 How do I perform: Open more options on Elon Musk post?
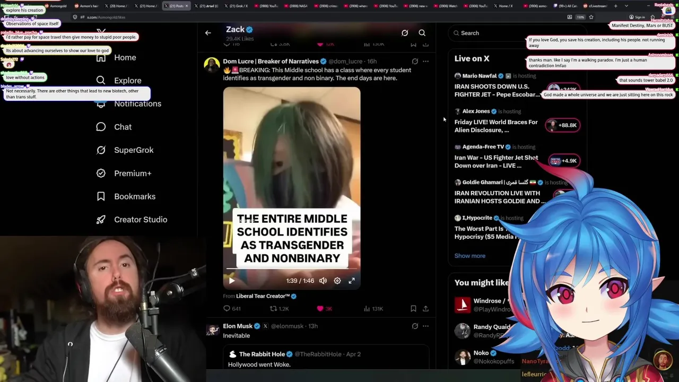(x=425, y=326)
